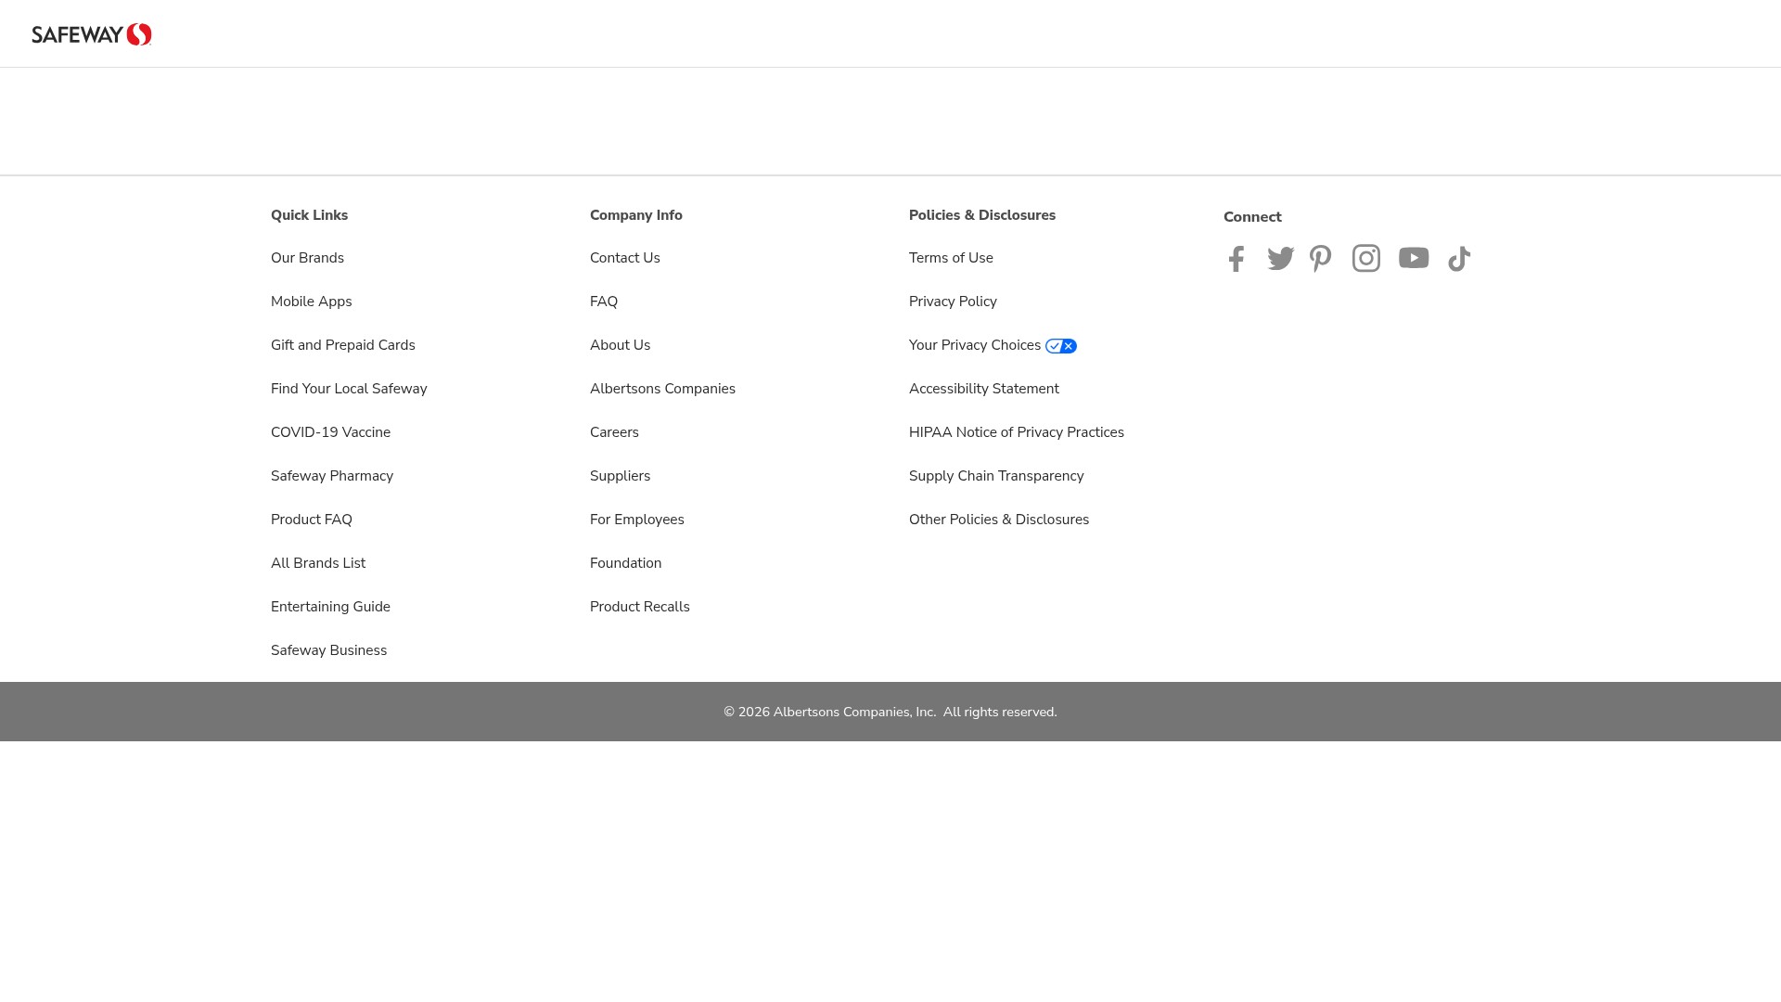Open the Foundation link
The image size is (1781, 1002).
pyautogui.click(x=626, y=563)
